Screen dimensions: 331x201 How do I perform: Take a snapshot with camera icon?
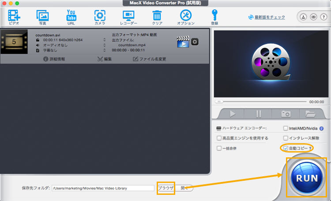(x=286, y=114)
